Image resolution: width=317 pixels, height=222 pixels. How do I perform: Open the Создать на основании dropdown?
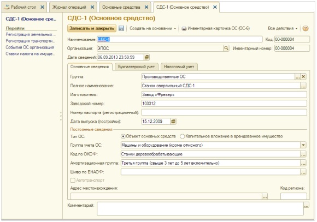(x=153, y=28)
